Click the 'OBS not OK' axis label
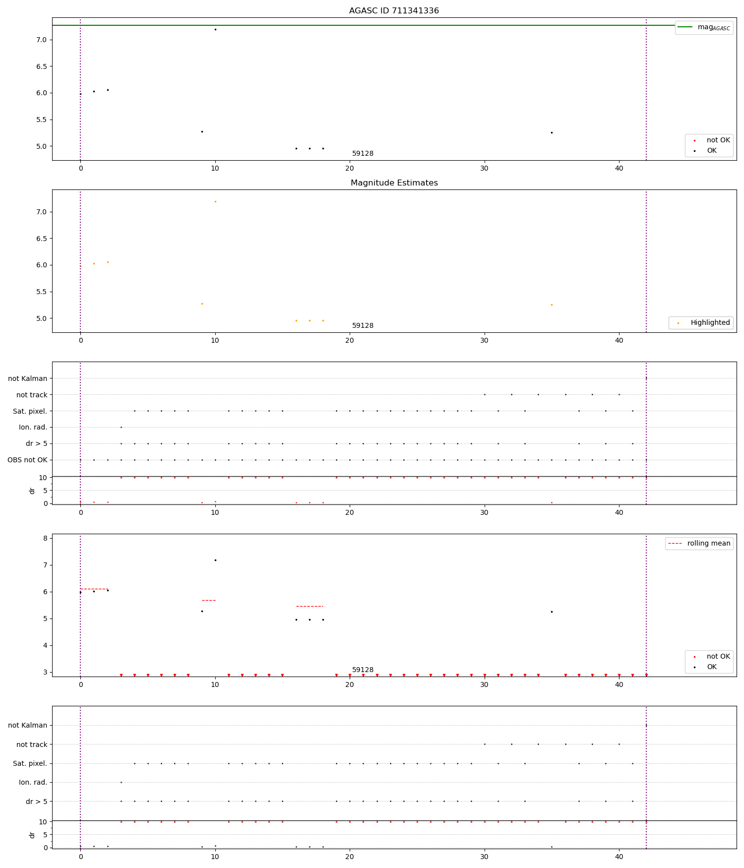The image size is (744, 868). [x=28, y=460]
